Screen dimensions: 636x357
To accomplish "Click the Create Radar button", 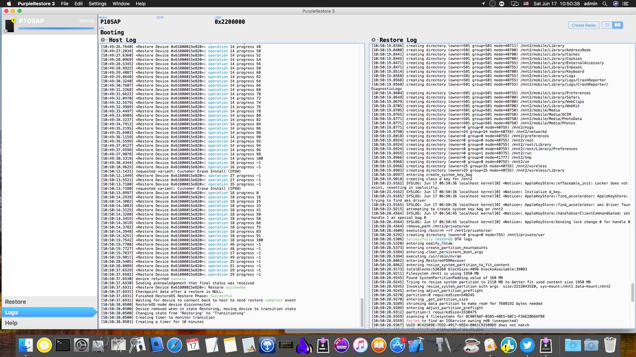I will pos(585,25).
